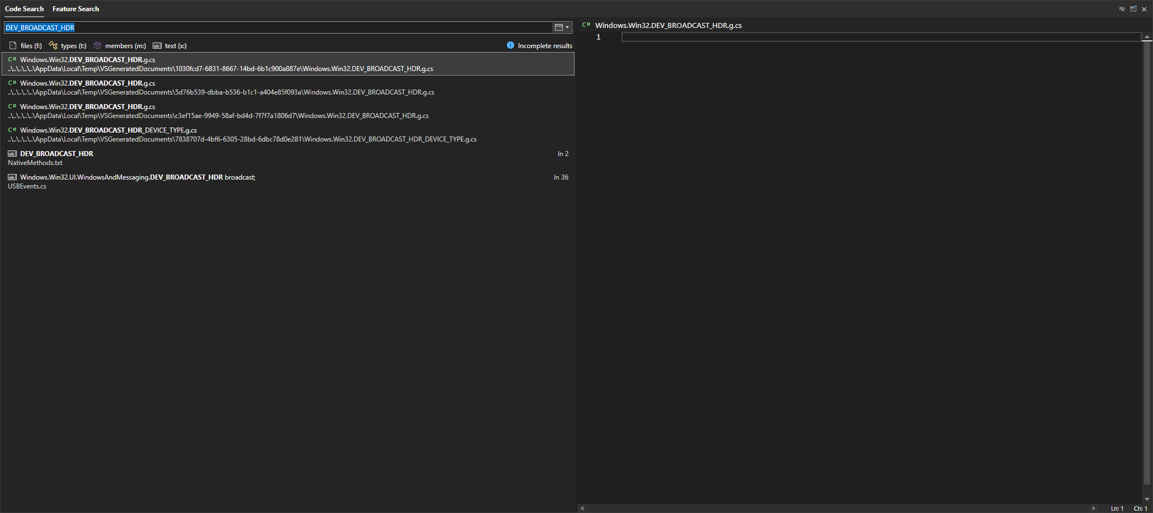The width and height of the screenshot is (1153, 513).
Task: Select the USBEvents.cs broadcast result
Action: click(x=288, y=181)
